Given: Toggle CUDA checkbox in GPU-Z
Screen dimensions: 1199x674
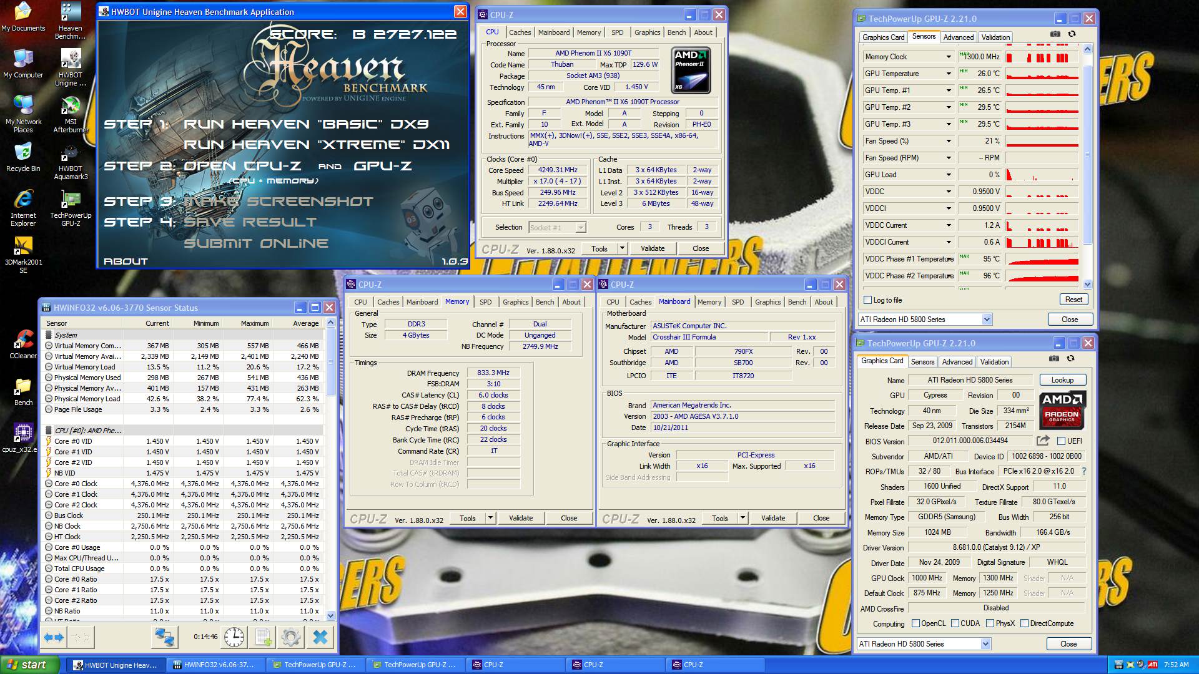Looking at the screenshot, I should point(955,623).
